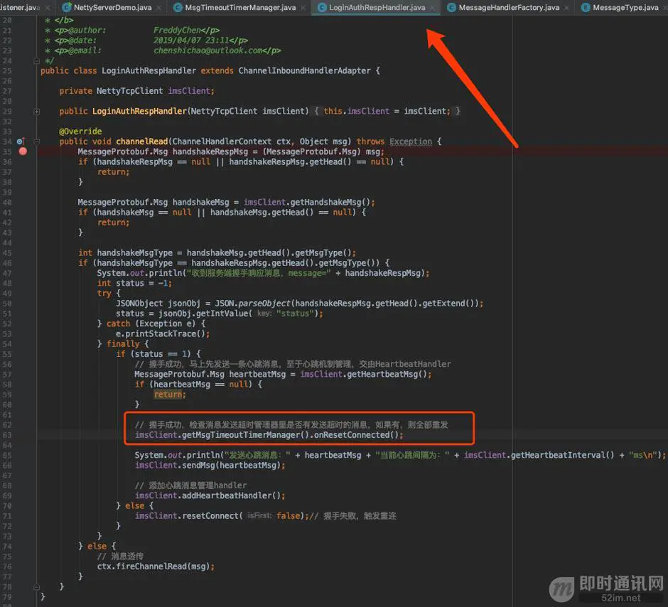Click enum icon on MessageType.java tab
This screenshot has height=607, width=668.
[586, 7]
